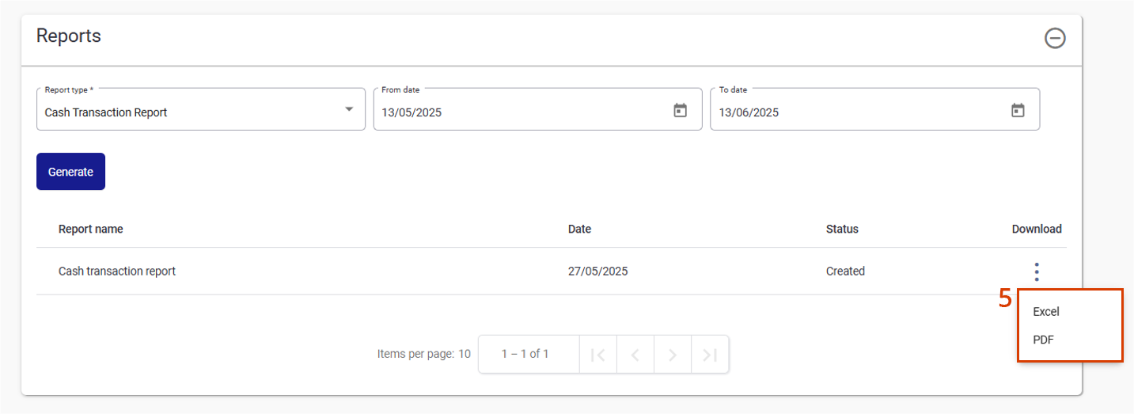This screenshot has width=1134, height=414.
Task: Open the To date calendar picker icon
Action: pyautogui.click(x=1018, y=111)
